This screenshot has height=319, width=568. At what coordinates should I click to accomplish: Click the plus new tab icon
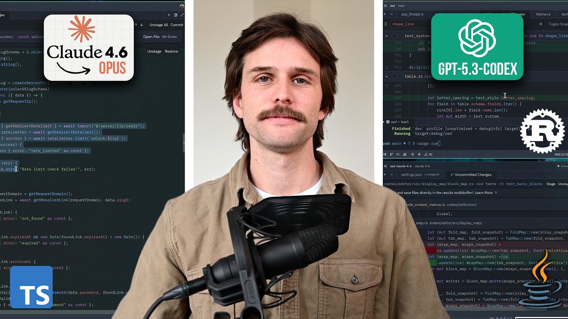pyautogui.click(x=169, y=15)
